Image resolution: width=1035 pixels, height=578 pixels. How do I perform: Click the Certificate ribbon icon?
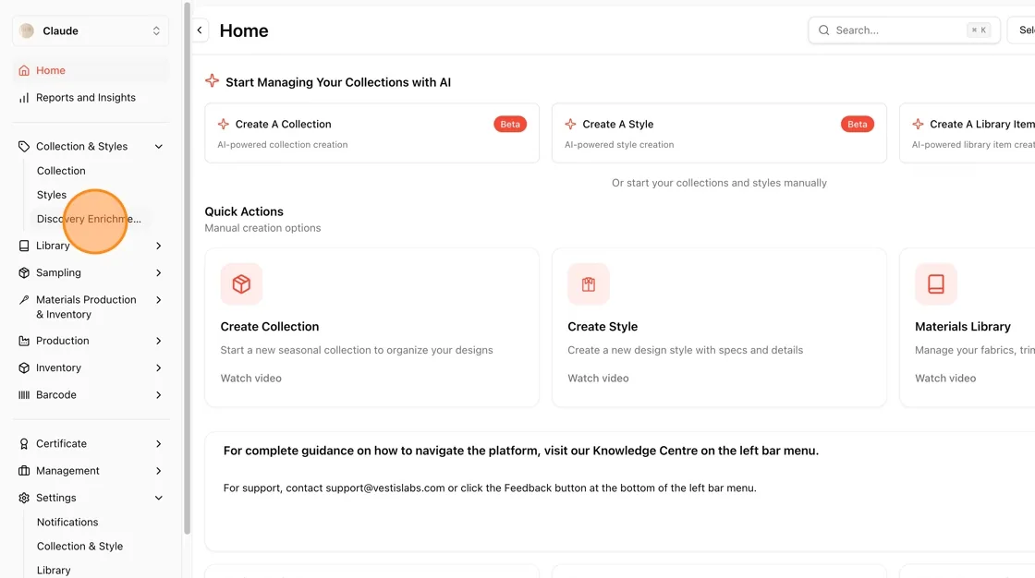pos(24,444)
